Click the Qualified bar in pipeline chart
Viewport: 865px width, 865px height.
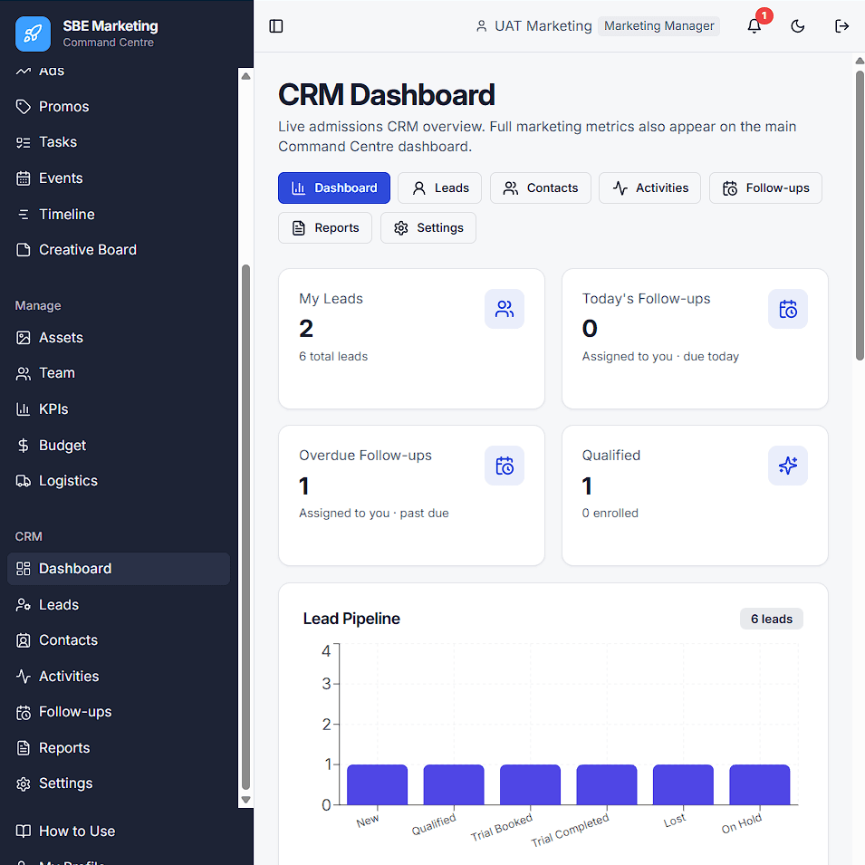(x=454, y=784)
